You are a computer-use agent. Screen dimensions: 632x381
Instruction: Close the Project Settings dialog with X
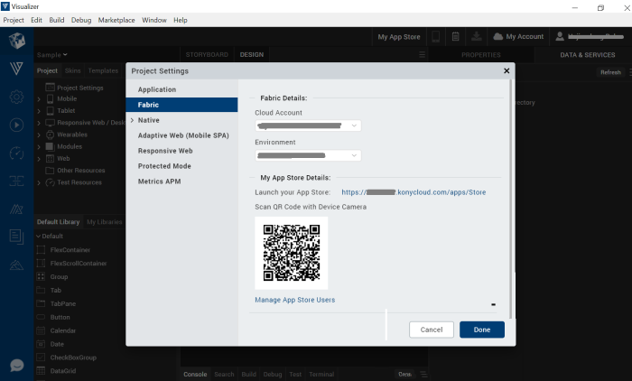506,70
